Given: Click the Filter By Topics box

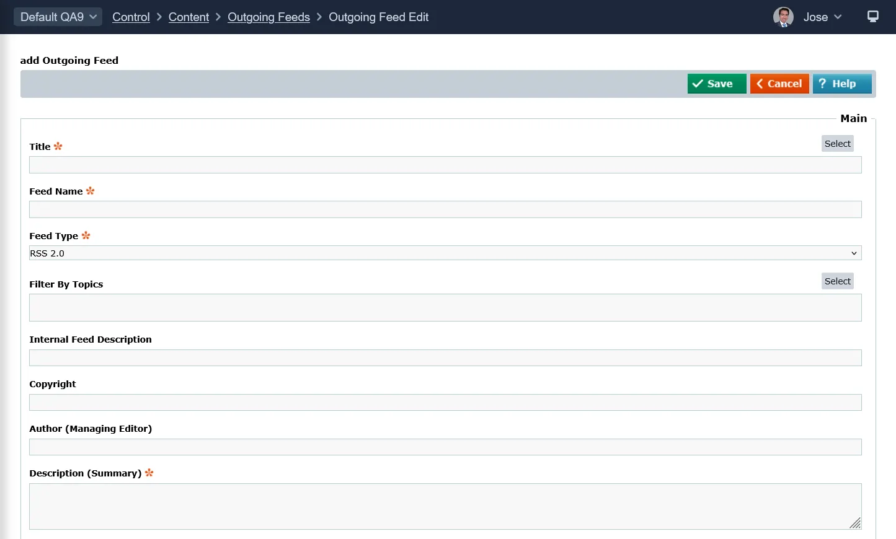Looking at the screenshot, I should (445, 308).
